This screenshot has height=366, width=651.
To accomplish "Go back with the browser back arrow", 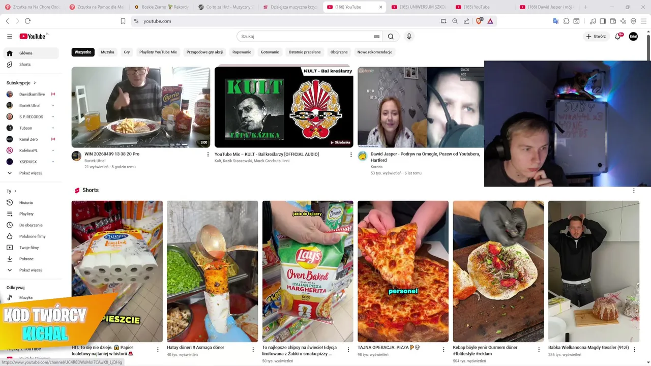I will coord(7,21).
